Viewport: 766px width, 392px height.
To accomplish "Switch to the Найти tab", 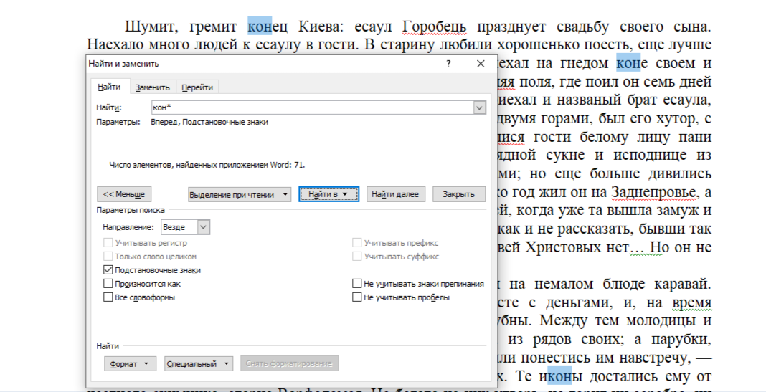I will (x=108, y=87).
